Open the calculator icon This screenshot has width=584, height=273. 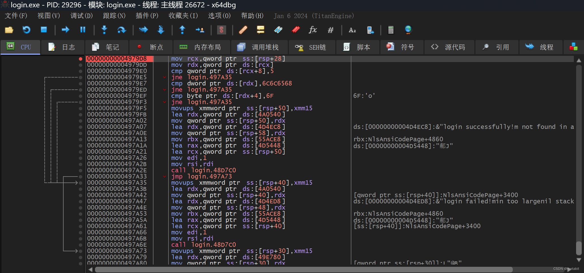tap(391, 30)
